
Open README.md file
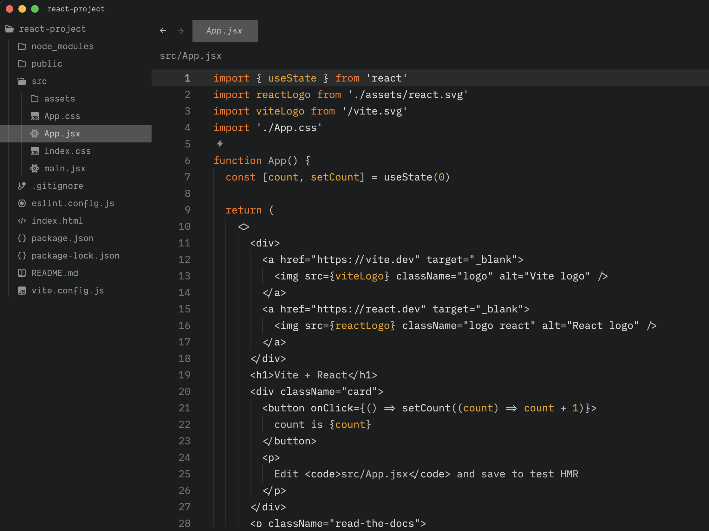coord(55,273)
